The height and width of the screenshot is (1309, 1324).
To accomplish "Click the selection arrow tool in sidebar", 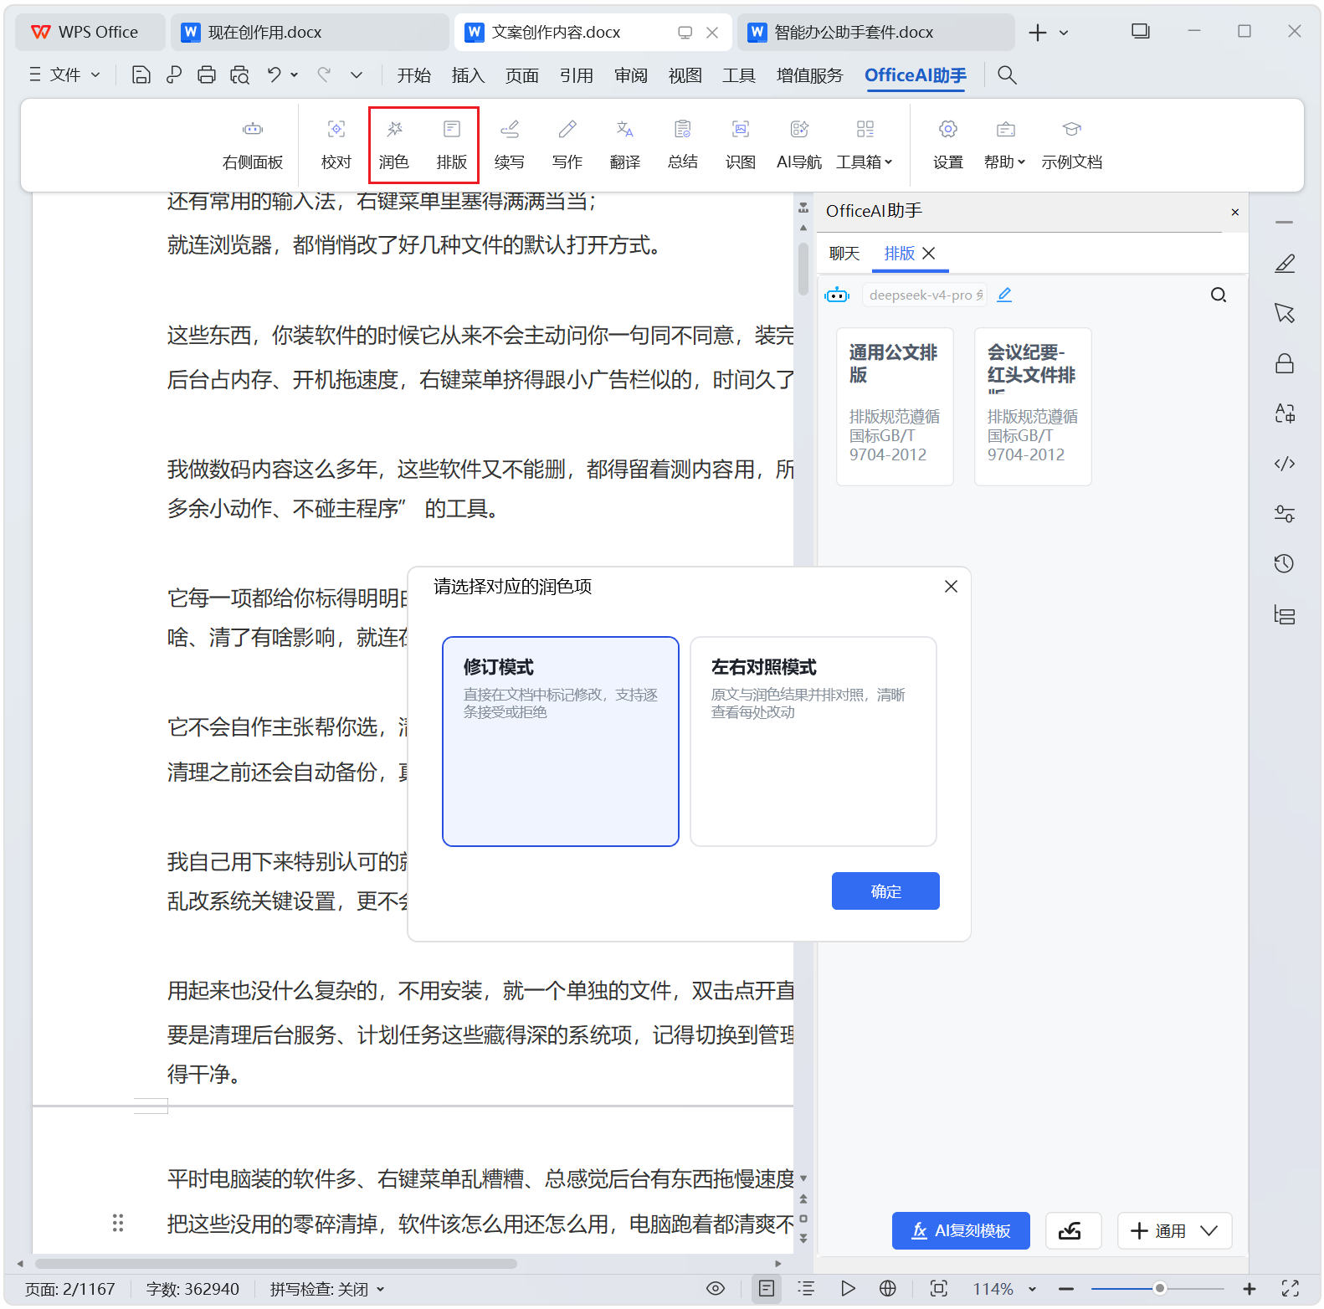I will click(1285, 313).
